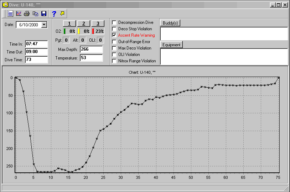Uncheck the Ascent Rate Warning checkbox
The width and height of the screenshot is (290, 192).
tap(114, 35)
